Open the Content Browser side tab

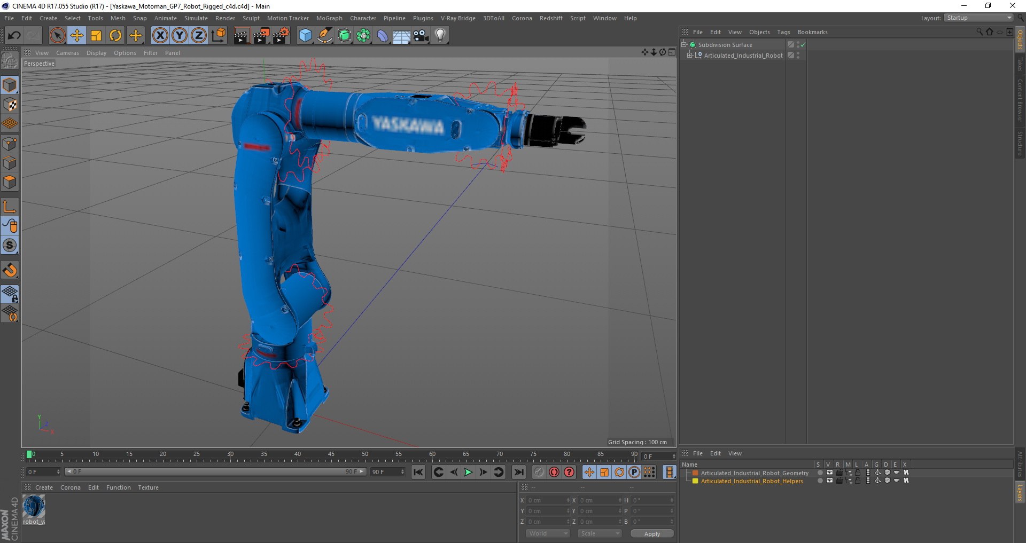click(1020, 100)
